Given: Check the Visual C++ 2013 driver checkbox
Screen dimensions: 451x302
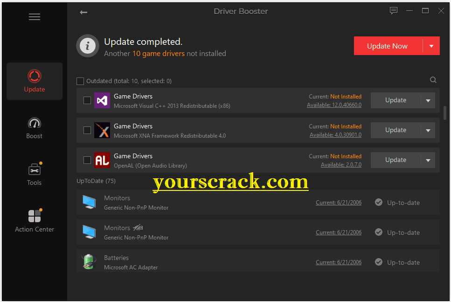Looking at the screenshot, I should click(87, 100).
